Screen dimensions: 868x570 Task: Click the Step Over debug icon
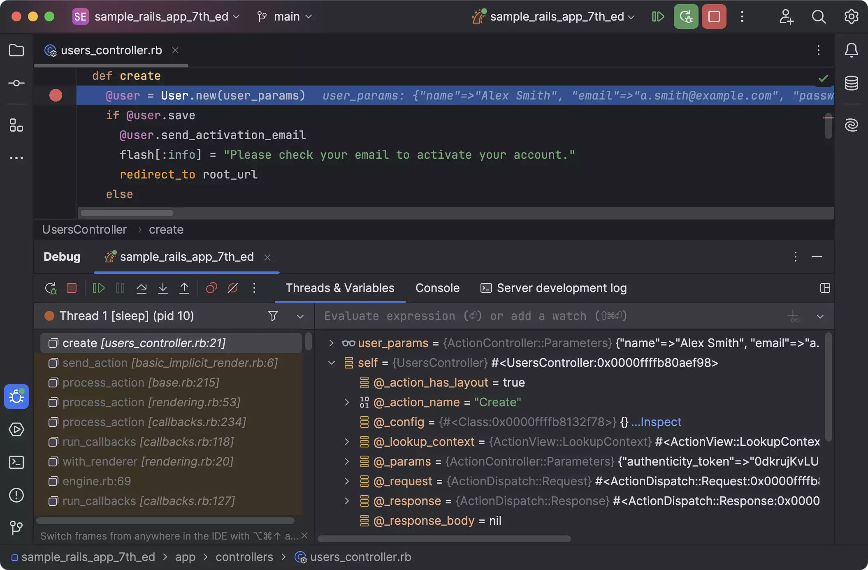pos(142,288)
